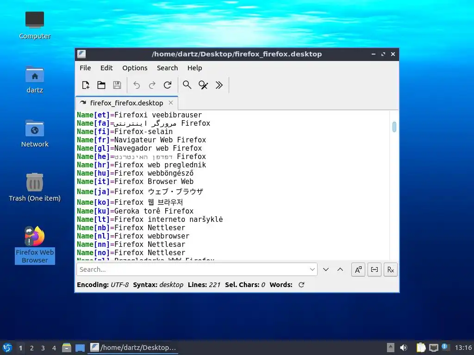The width and height of the screenshot is (474, 355).
Task: Open the volume control tray icon
Action: (x=404, y=348)
